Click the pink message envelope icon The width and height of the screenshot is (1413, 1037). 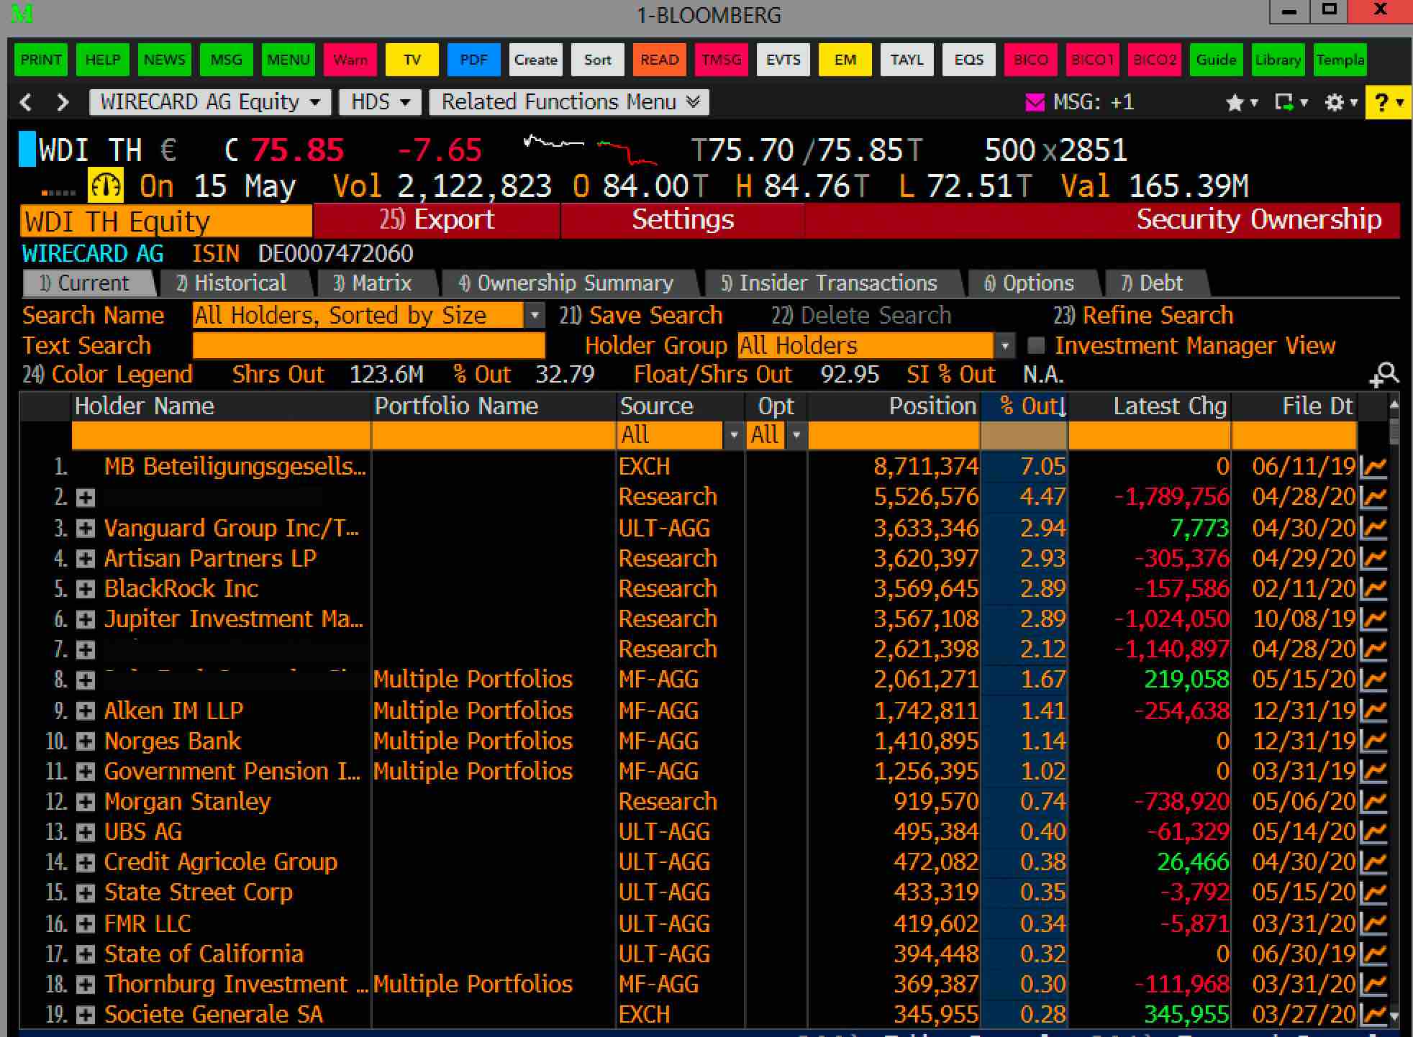[1035, 103]
